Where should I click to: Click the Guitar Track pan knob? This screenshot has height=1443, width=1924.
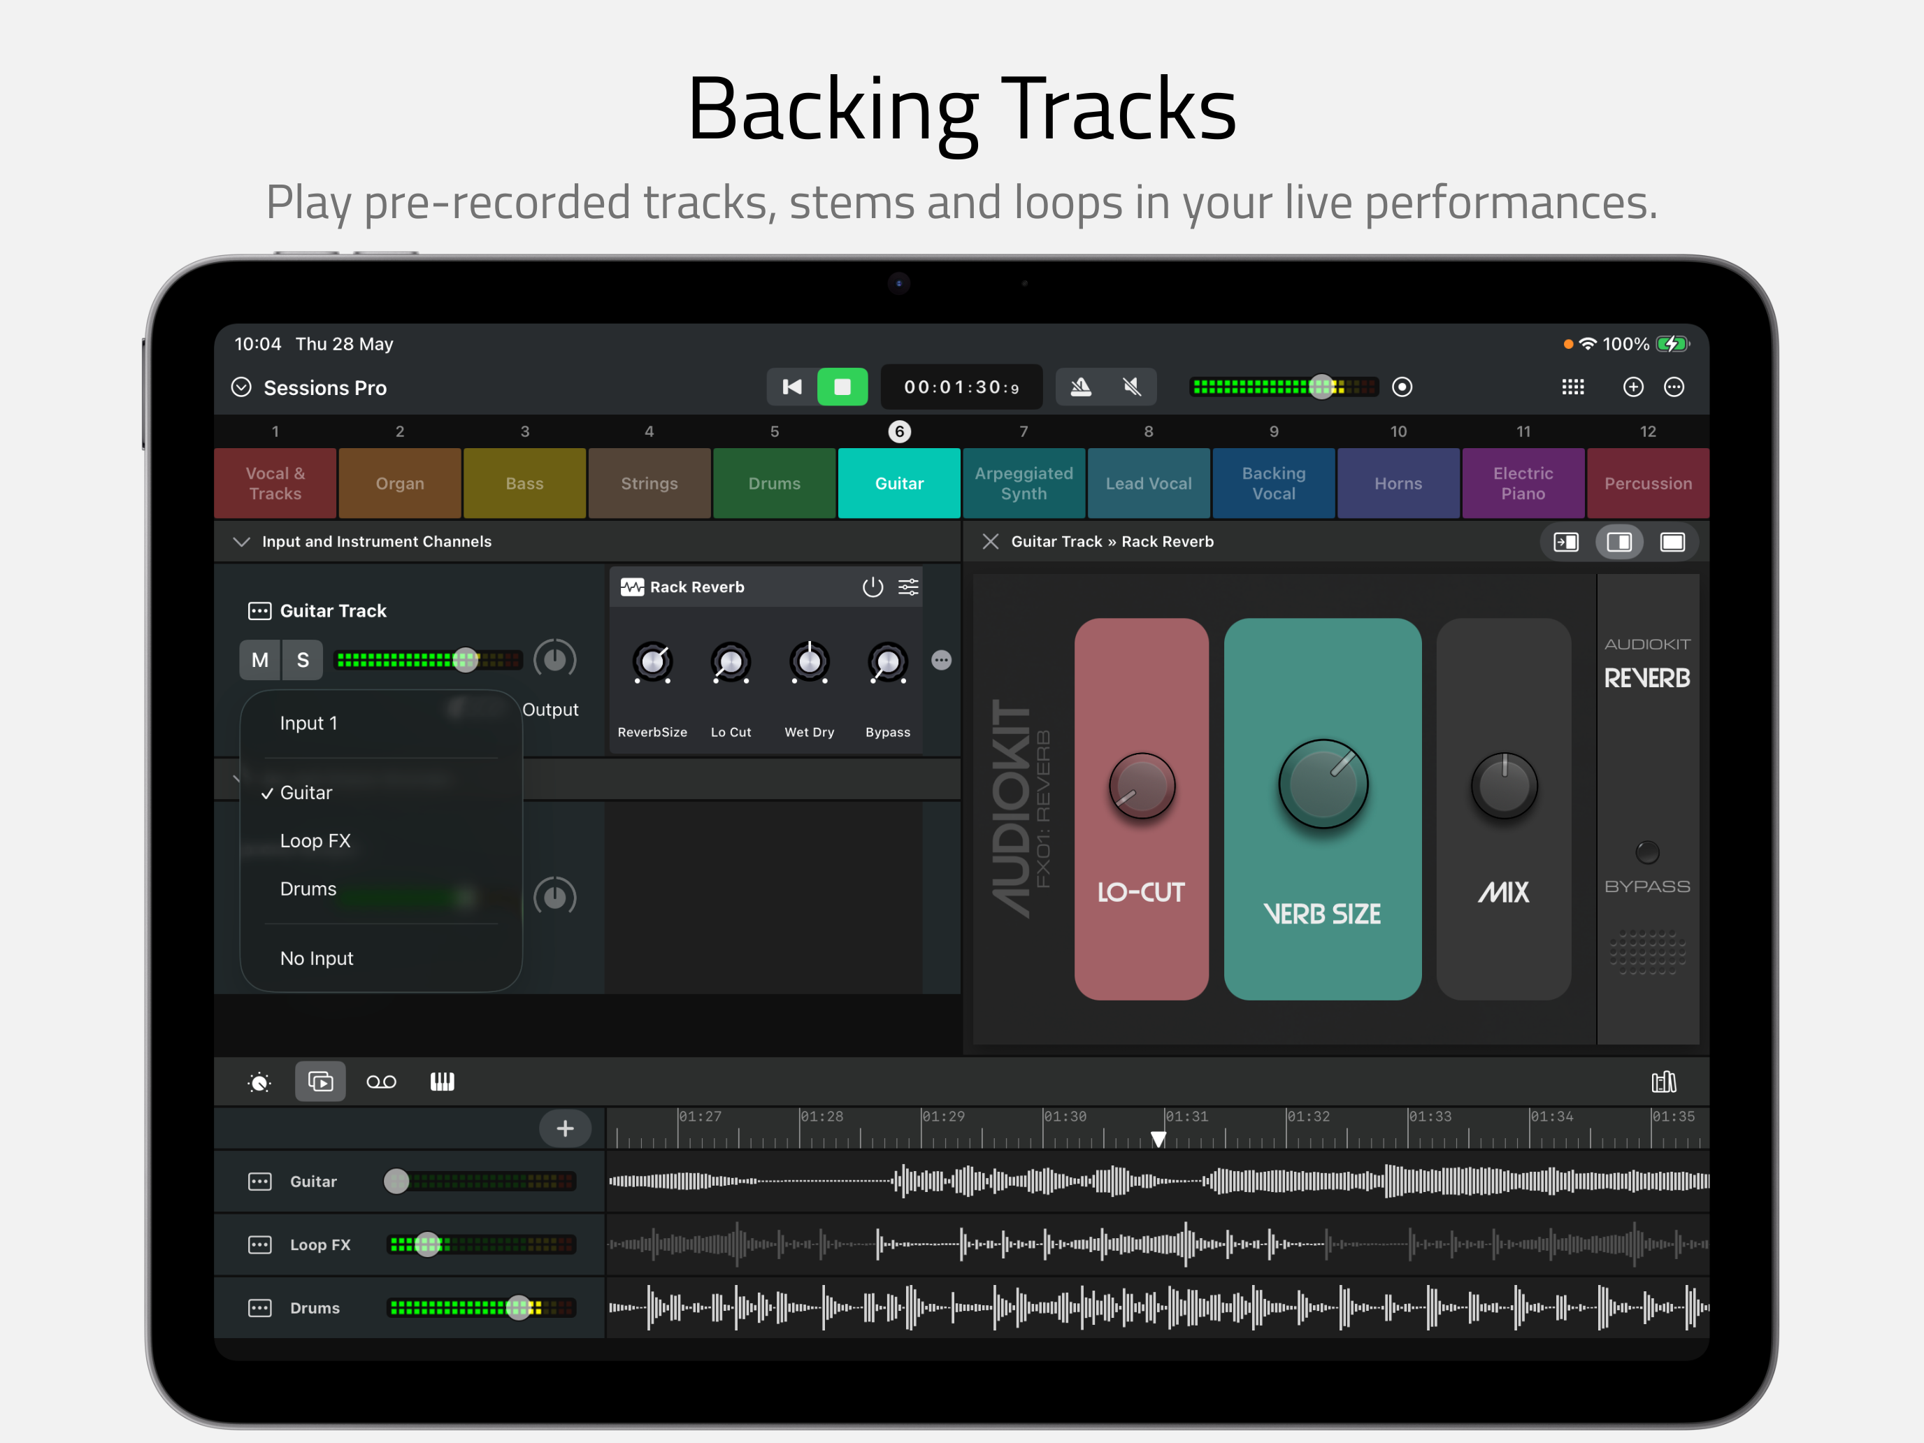coord(555,660)
